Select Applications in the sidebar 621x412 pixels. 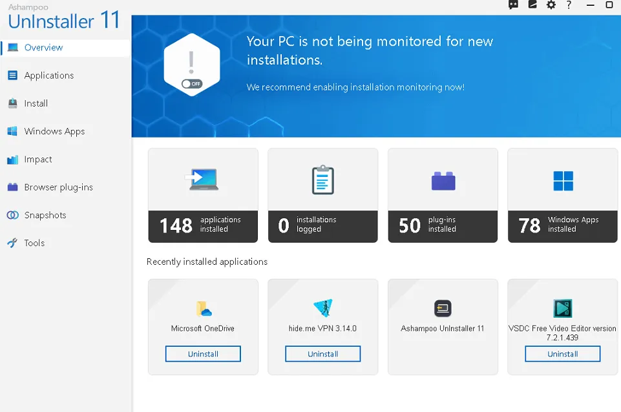[x=49, y=76]
